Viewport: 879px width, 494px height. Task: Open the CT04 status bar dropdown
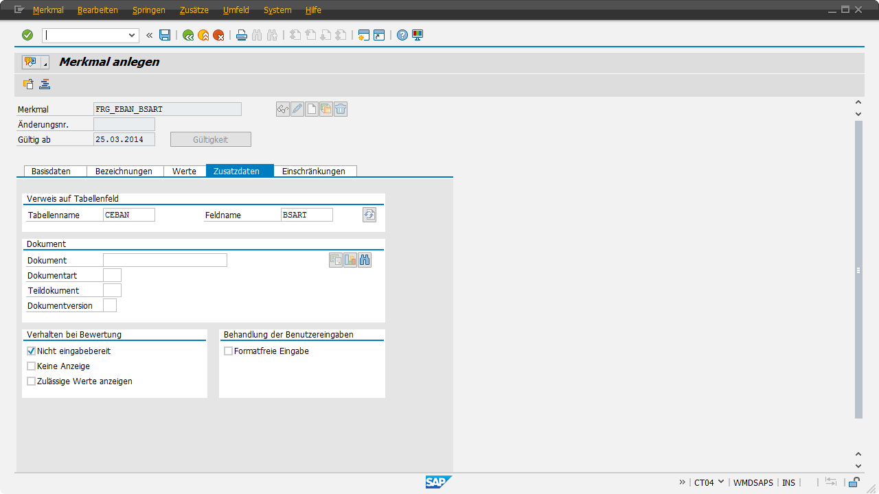pos(720,482)
